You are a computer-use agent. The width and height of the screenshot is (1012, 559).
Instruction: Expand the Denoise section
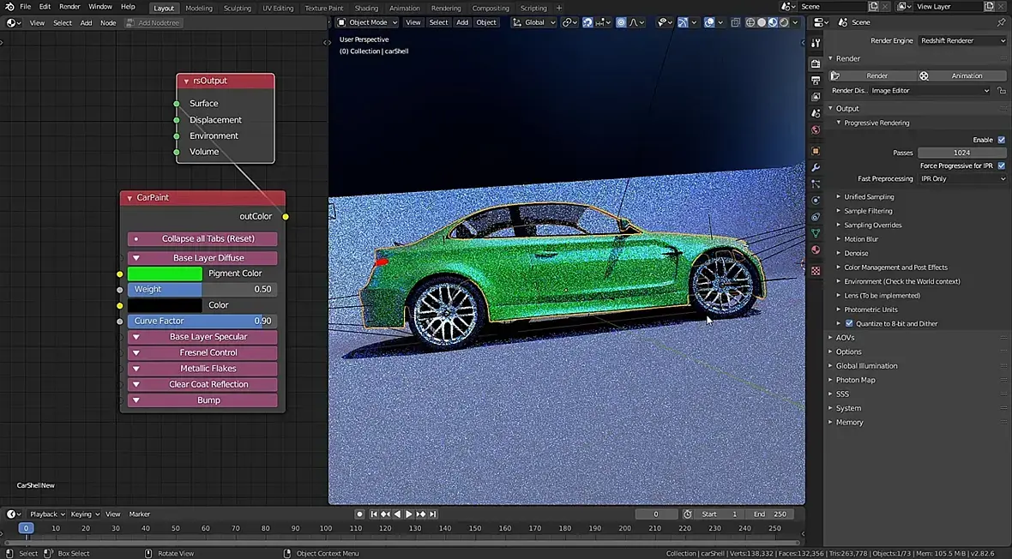click(x=856, y=253)
